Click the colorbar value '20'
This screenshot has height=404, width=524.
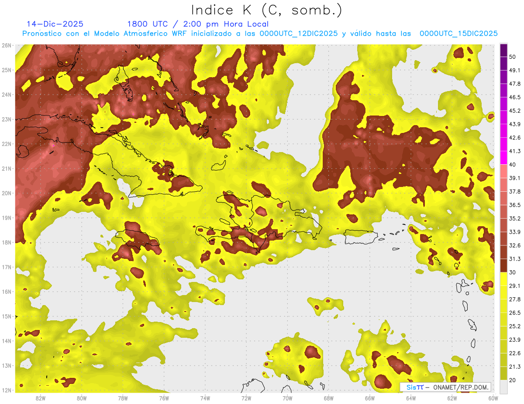513,380
